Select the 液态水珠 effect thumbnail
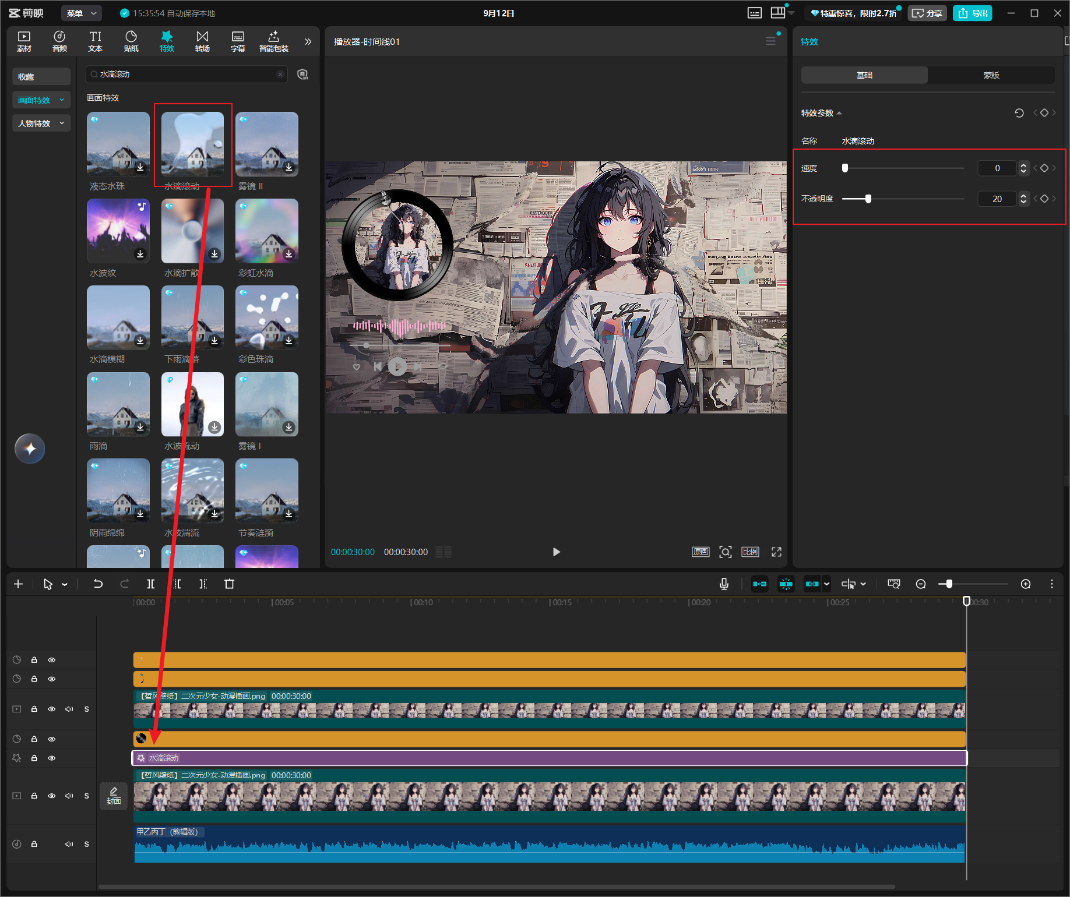Viewport: 1070px width, 897px height. 118,144
